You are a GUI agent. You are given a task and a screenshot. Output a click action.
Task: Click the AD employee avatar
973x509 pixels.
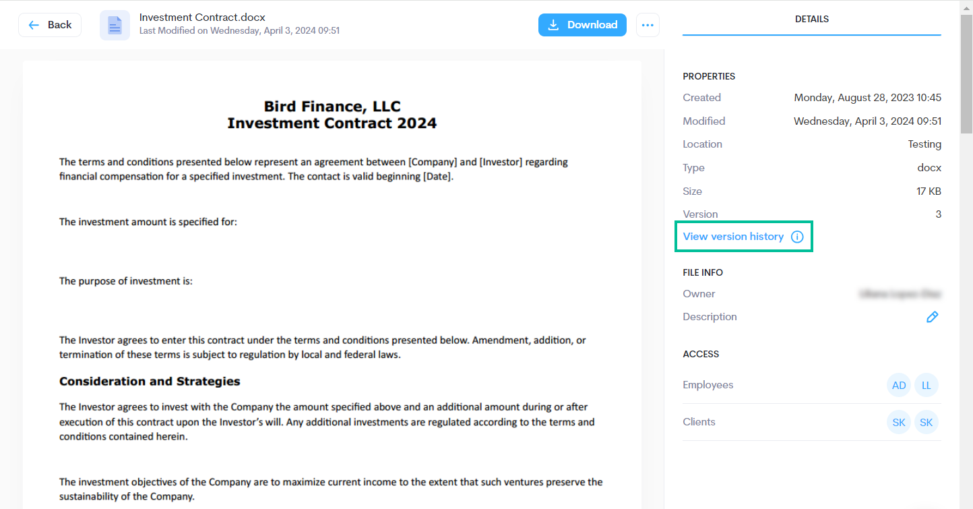(x=899, y=386)
